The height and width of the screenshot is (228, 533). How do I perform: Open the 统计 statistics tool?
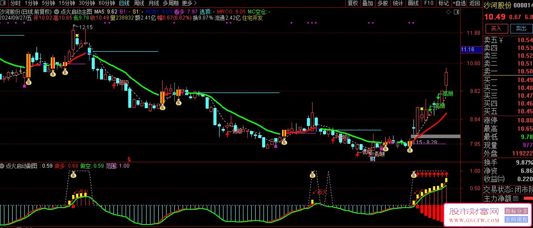tap(398, 3)
